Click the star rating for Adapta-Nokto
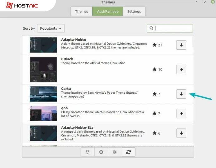The width and height of the screenshot is (216, 168). (157, 45)
